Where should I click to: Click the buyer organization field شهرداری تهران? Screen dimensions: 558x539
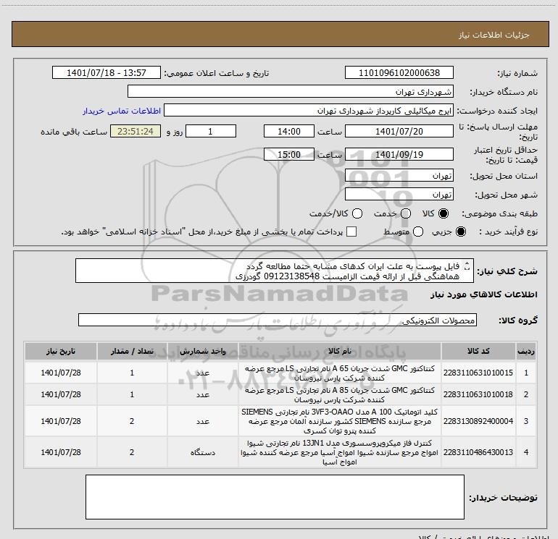[x=291, y=91]
